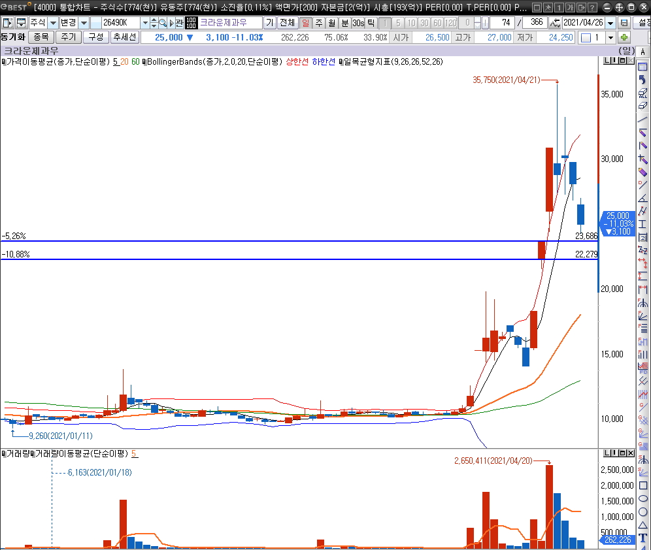Click the 35,750 high price marker
Viewport: 651px width, 550px height.
pyautogui.click(x=507, y=80)
